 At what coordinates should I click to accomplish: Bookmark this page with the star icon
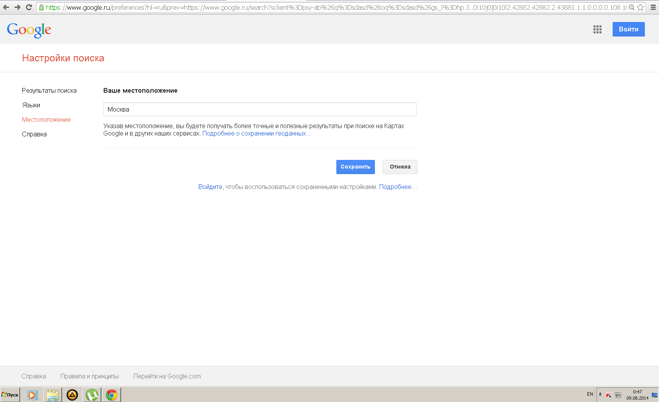[641, 7]
